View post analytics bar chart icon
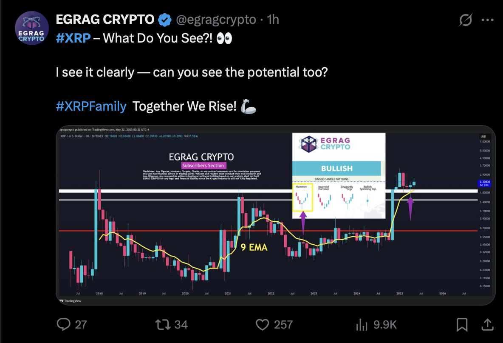Screen dimensions: 503x343 362,324
